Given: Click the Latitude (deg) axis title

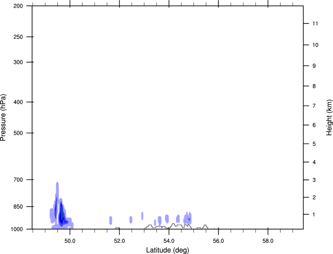Looking at the screenshot, I should (x=167, y=250).
